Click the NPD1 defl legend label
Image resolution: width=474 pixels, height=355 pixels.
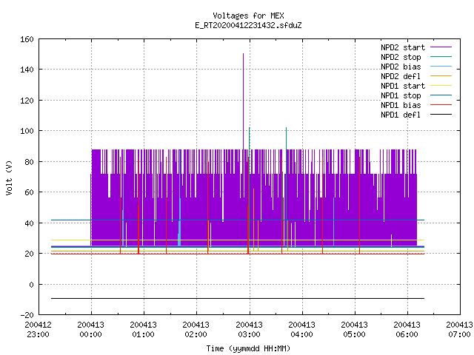401,115
